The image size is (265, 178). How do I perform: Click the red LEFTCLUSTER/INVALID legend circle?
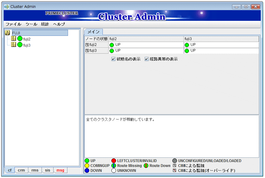click(114, 161)
